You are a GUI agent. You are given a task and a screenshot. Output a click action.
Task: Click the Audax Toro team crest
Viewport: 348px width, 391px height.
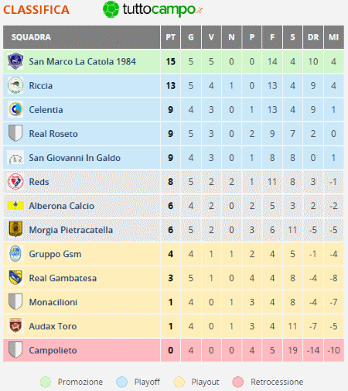[15, 325]
